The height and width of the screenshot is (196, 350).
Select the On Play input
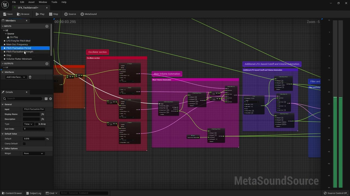[14, 37]
